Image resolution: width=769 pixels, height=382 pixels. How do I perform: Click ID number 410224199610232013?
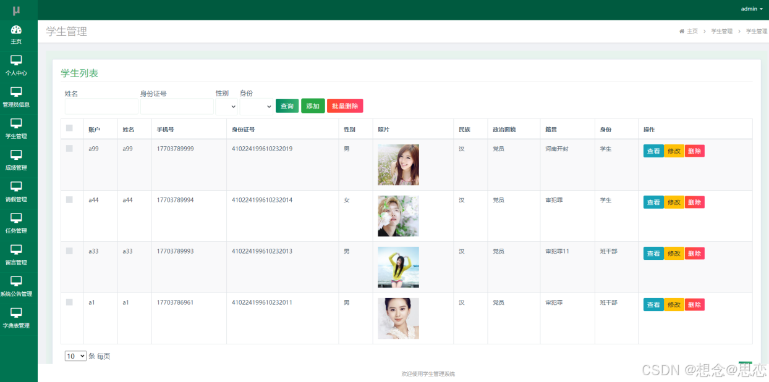pos(262,251)
